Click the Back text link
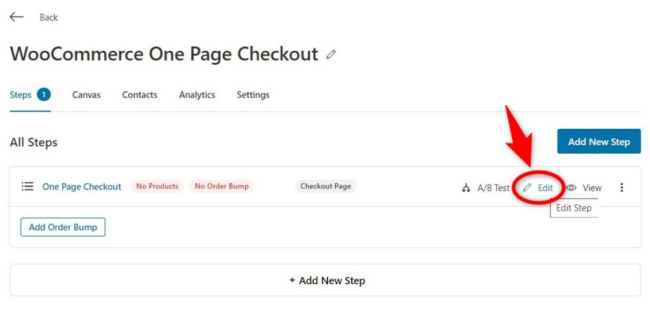 48,17
